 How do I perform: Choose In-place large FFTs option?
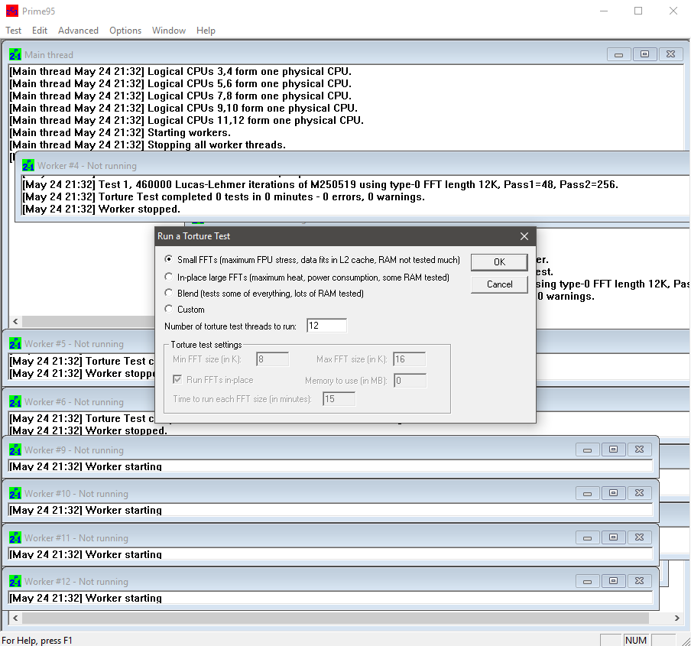[x=169, y=277]
